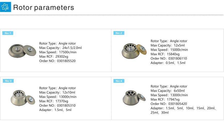Click the No:3 blue label badge
Screen dimensions: 224x122
click(8, 81)
